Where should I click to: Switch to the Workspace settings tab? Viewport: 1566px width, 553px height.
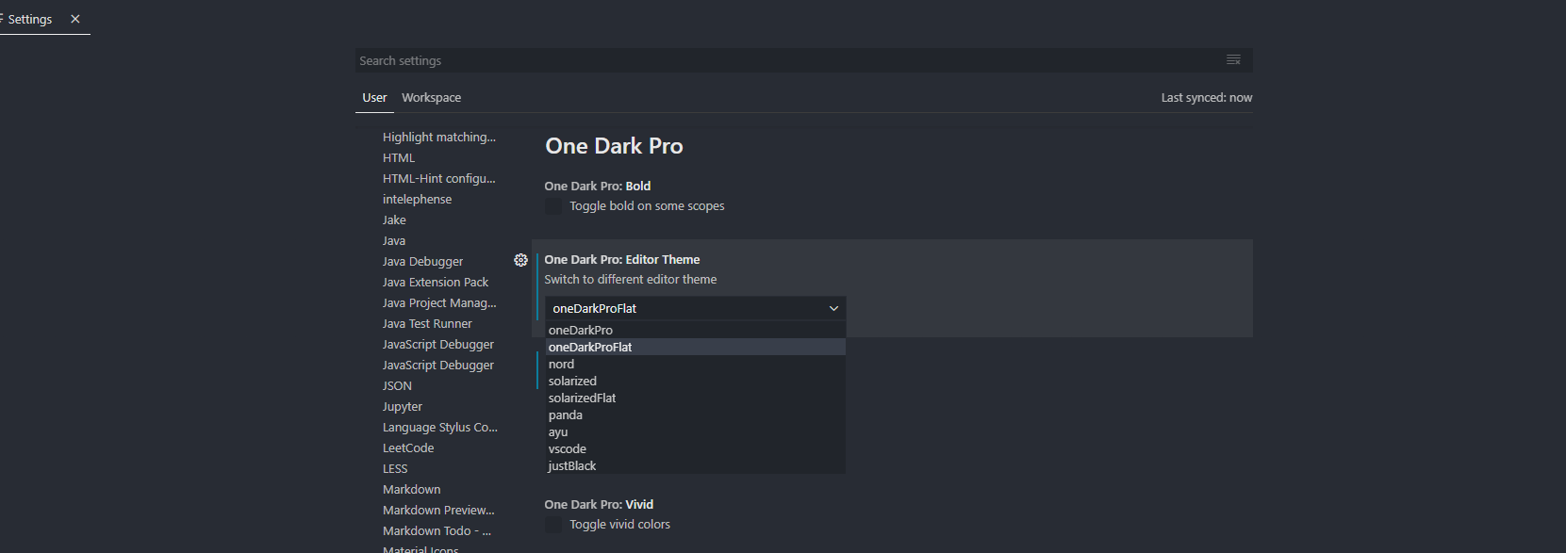[x=431, y=98]
